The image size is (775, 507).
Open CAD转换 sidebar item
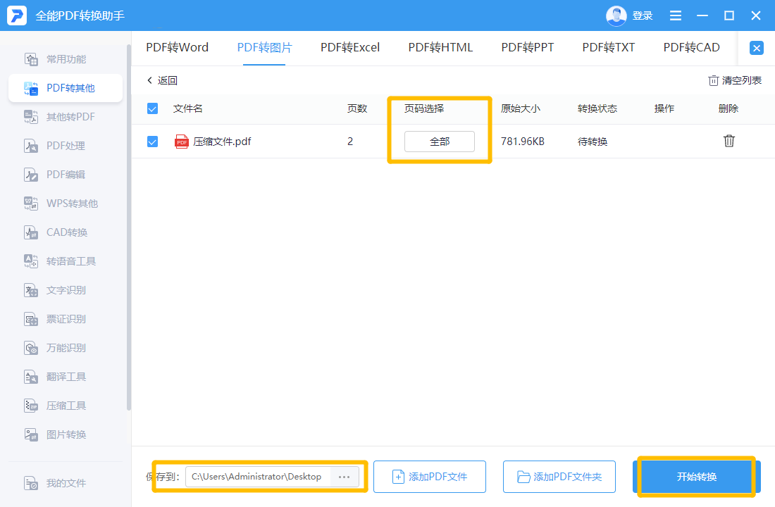66,232
